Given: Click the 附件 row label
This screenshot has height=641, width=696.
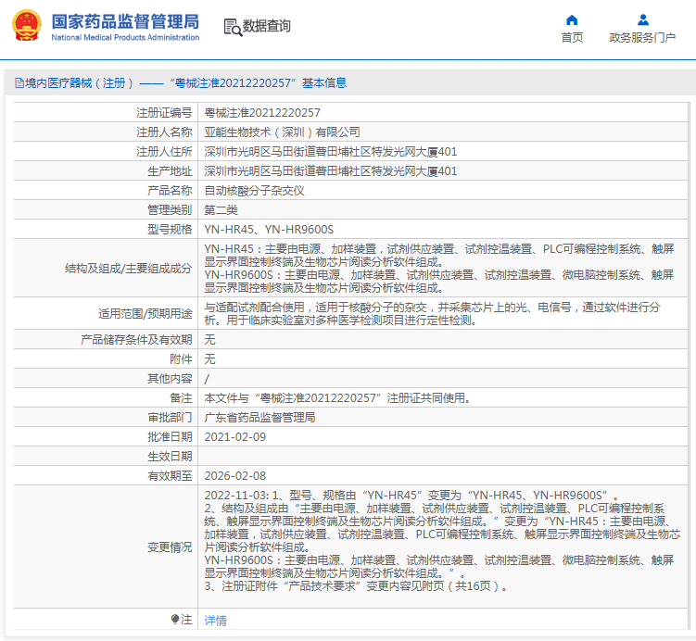Looking at the screenshot, I should [x=181, y=359].
